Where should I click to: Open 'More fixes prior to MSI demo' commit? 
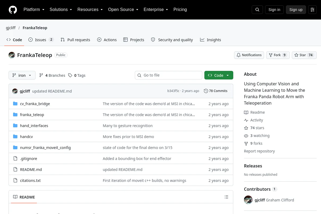point(128,137)
